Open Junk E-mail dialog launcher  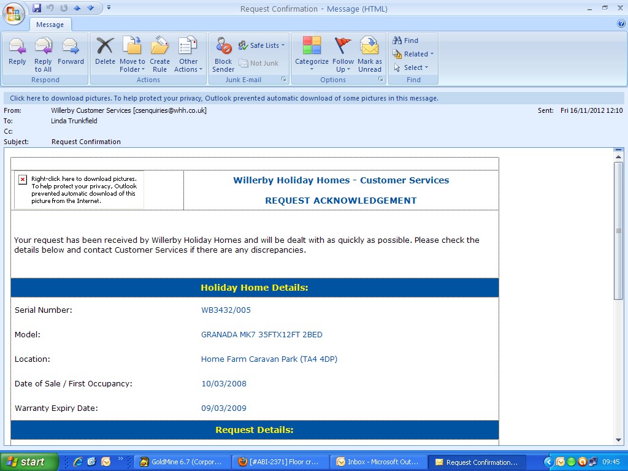283,79
